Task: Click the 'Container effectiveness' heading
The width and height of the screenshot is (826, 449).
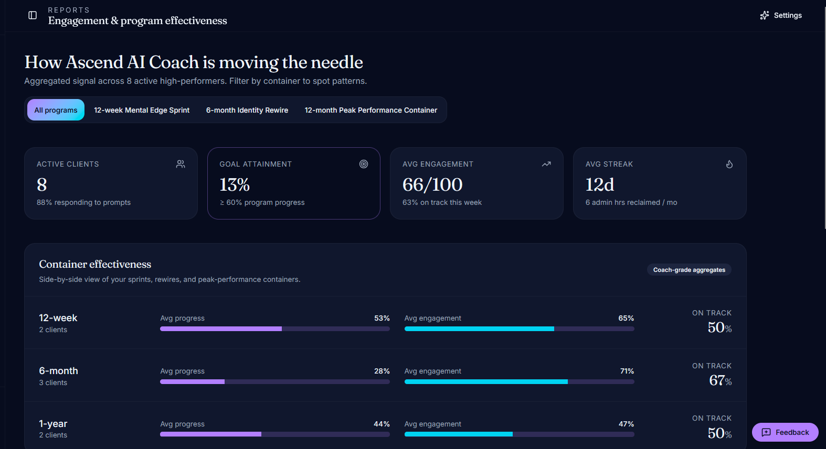Action: click(95, 264)
